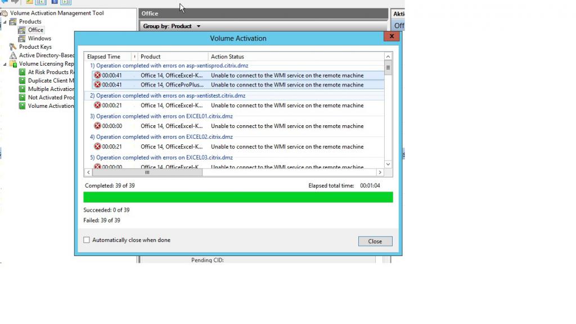Sort by the Elapsed Time column header
This screenshot has height=324, width=576.
tap(108, 57)
